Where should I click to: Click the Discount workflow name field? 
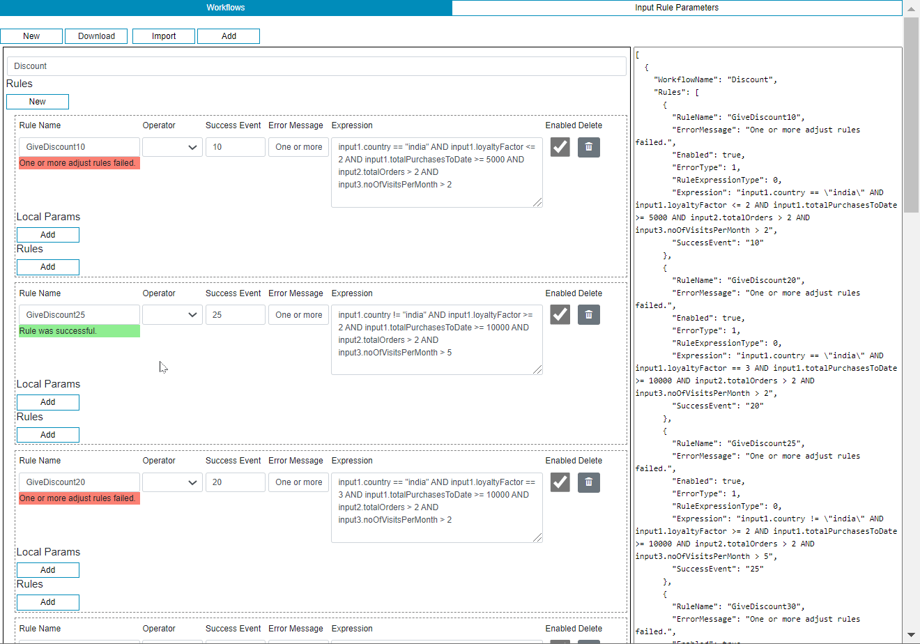coord(316,66)
